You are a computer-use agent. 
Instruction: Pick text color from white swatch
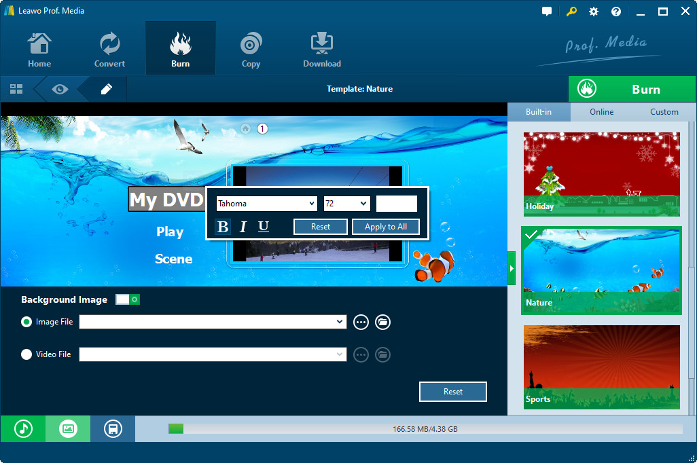point(397,204)
